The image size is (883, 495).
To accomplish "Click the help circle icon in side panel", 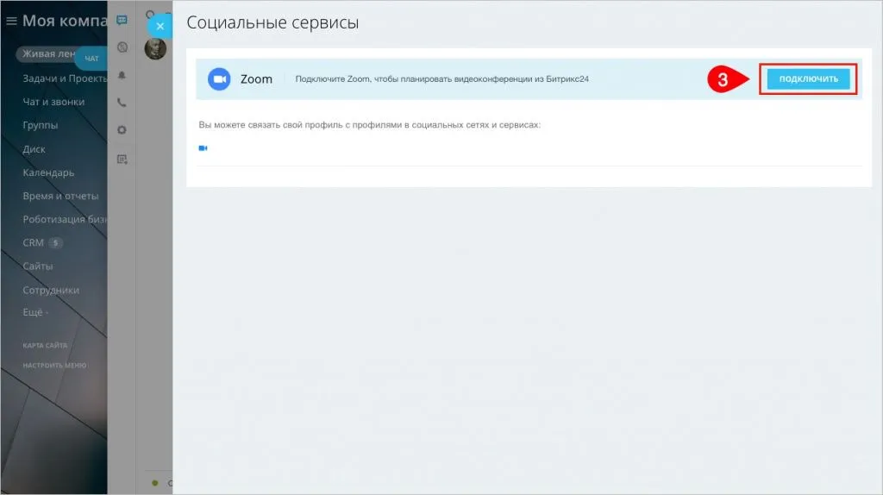I will [122, 47].
